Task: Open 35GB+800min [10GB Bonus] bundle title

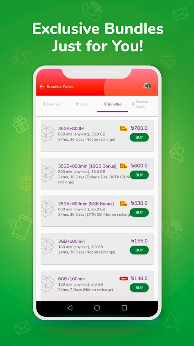Action: (x=87, y=166)
